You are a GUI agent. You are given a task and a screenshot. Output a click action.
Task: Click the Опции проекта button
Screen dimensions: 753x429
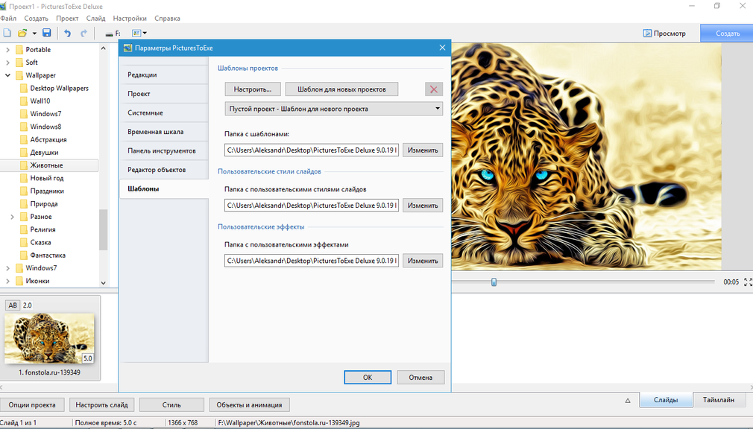click(32, 405)
